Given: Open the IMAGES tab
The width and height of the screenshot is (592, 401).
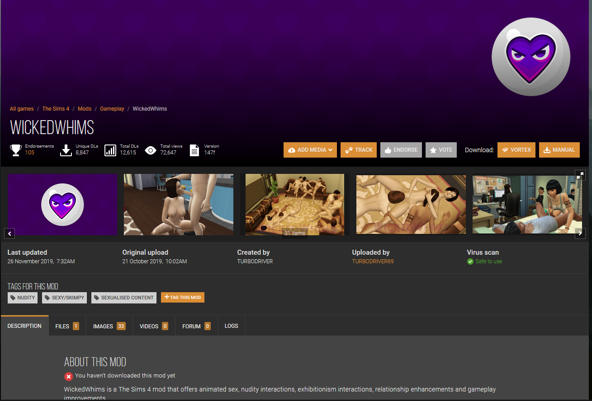Looking at the screenshot, I should pos(109,326).
